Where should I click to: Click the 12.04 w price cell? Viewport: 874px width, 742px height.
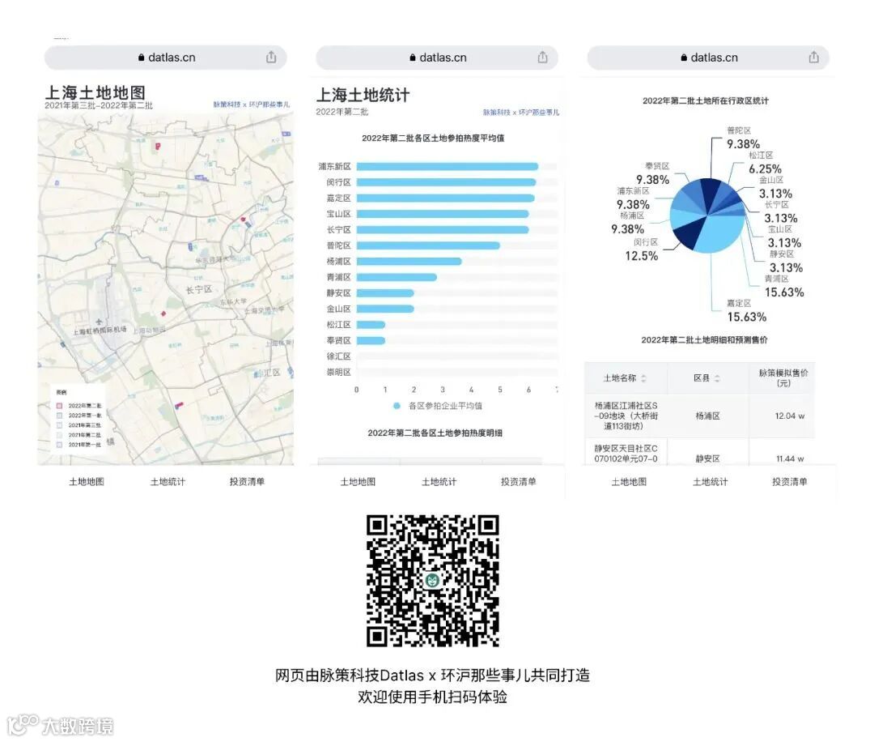tap(789, 416)
